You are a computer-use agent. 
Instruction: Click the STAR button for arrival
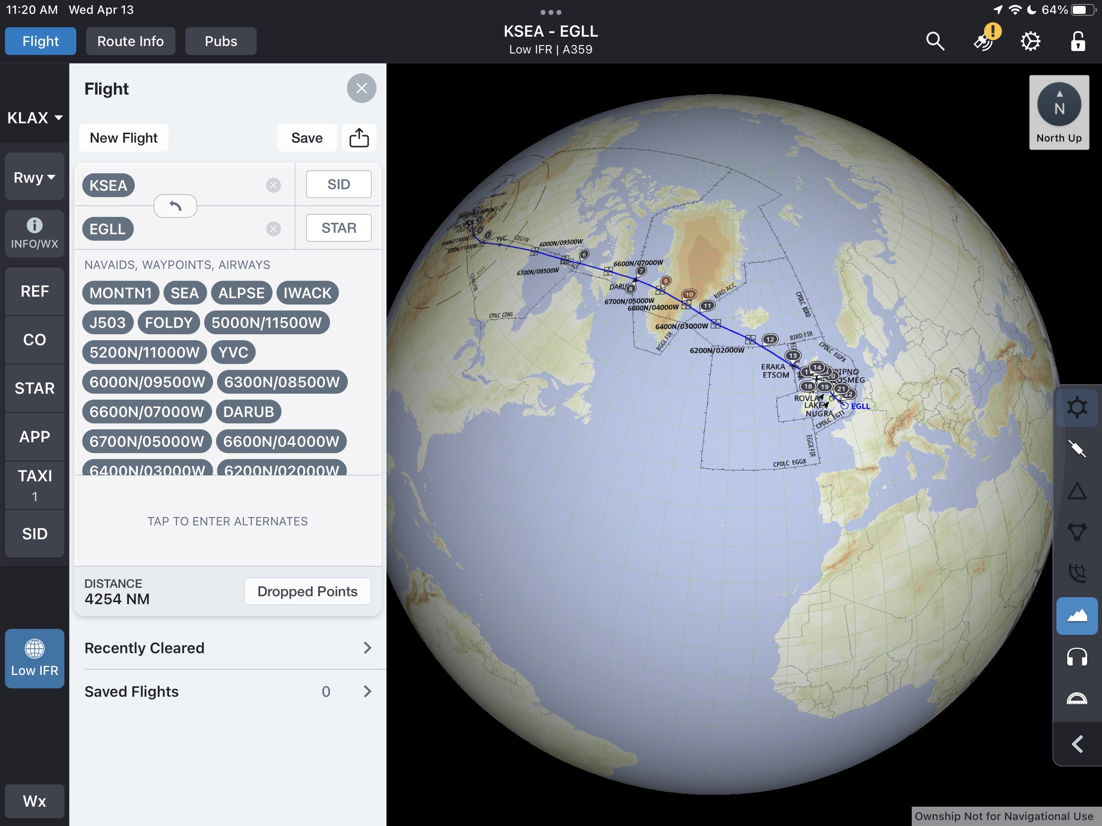(338, 227)
